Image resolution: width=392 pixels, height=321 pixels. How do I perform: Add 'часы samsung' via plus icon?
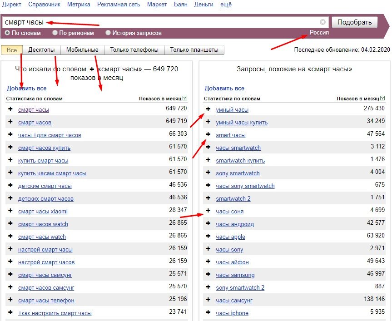click(x=208, y=274)
